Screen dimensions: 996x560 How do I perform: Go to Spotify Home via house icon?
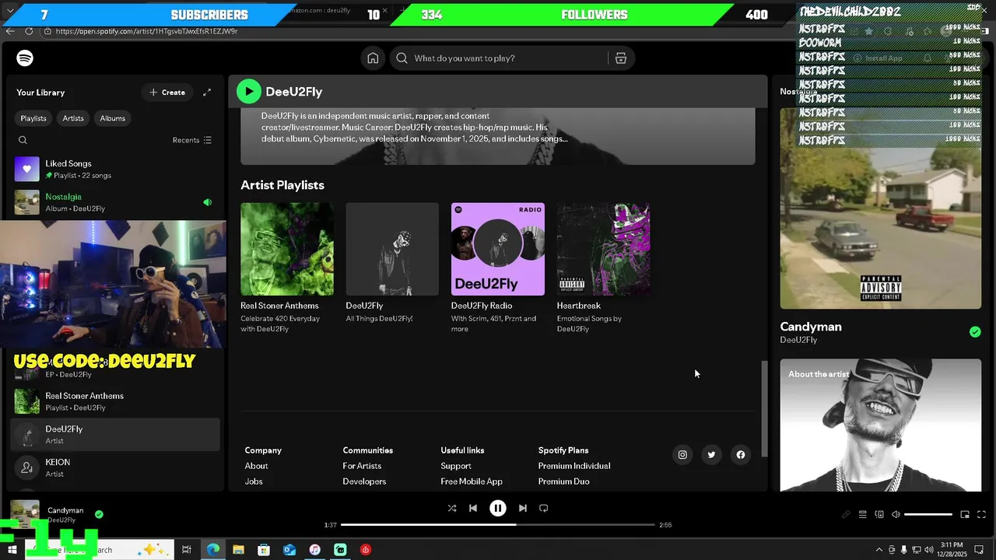click(x=373, y=58)
